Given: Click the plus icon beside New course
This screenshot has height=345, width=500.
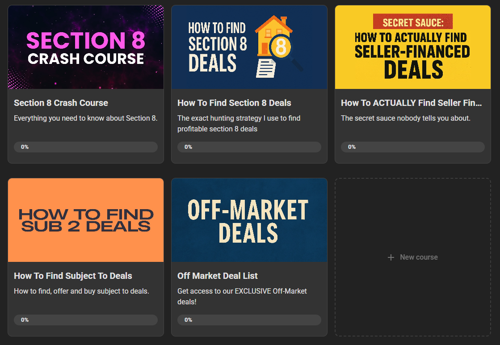Looking at the screenshot, I should 391,257.
